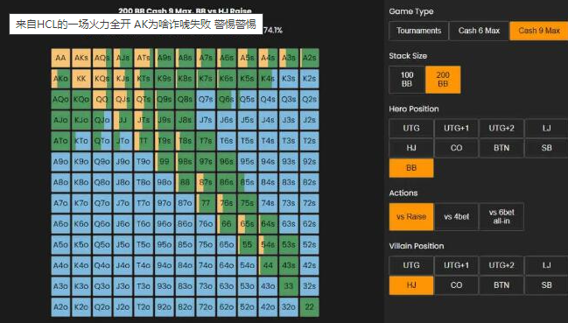
Task: Click the 22 hand cell
Action: (x=309, y=307)
